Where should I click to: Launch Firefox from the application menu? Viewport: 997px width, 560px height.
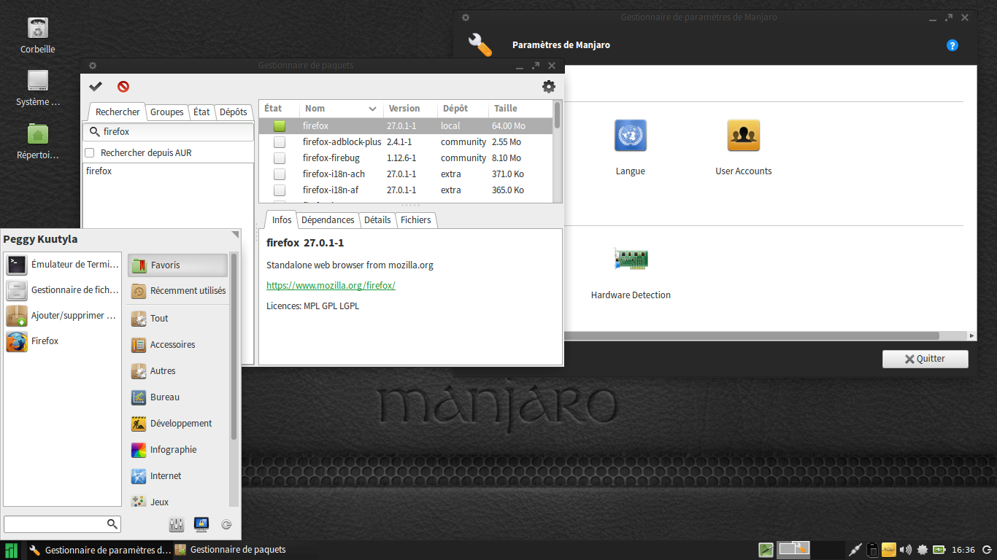[45, 341]
